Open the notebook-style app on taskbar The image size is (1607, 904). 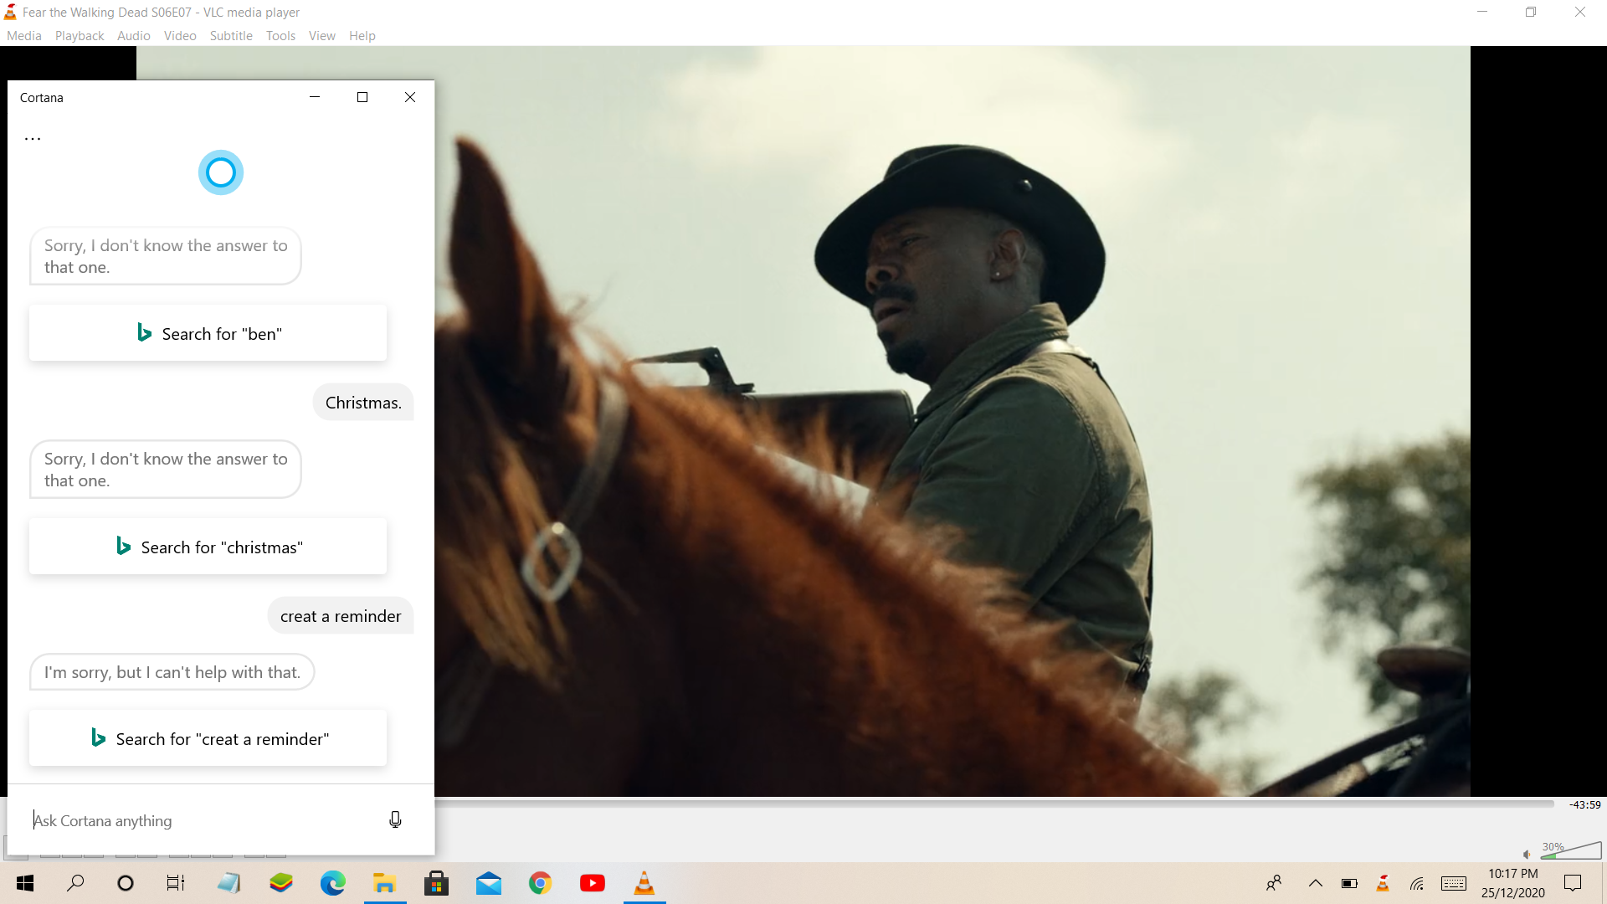pos(228,883)
